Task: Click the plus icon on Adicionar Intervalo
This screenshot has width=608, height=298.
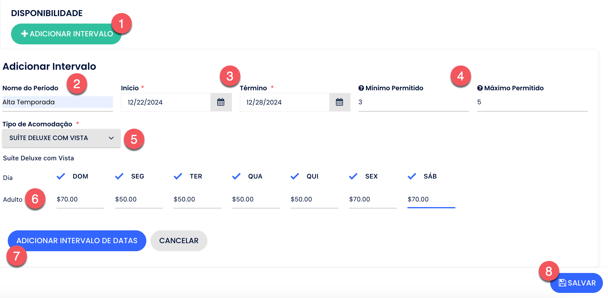Action: [25, 34]
